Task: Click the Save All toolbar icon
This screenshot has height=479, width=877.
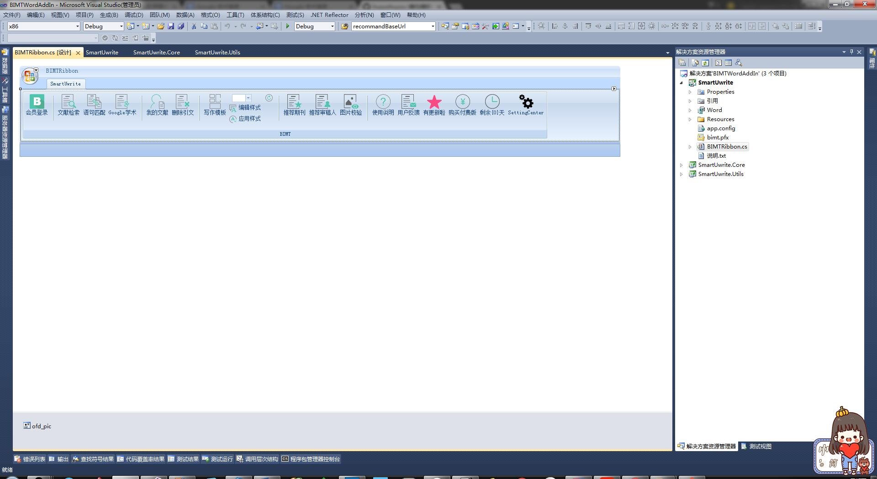Action: [x=181, y=27]
